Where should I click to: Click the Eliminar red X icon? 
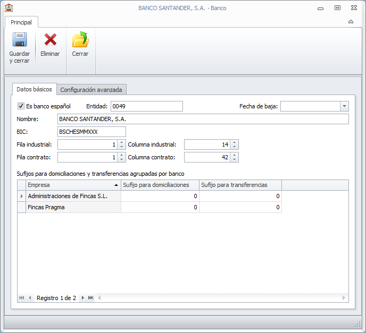(50, 40)
